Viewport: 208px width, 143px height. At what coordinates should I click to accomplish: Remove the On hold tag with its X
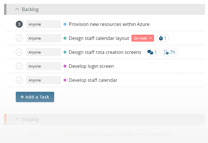point(150,38)
